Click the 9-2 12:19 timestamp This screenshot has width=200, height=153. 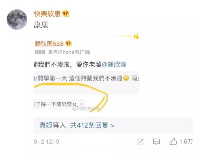click(47, 142)
